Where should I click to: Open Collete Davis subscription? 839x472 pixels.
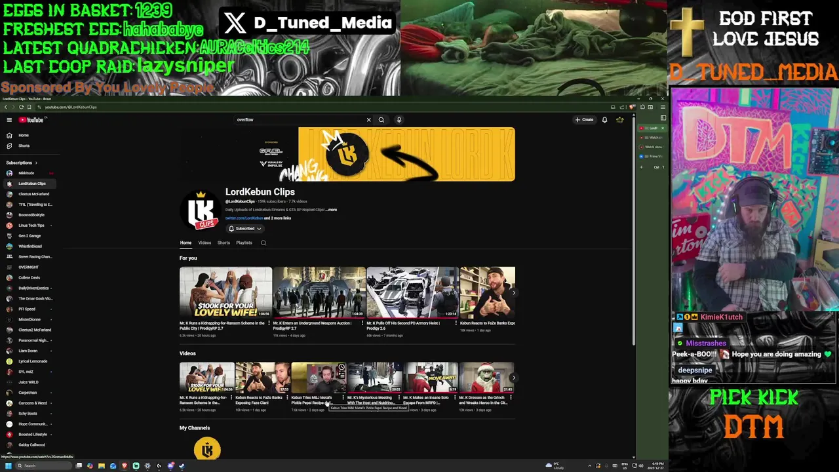pos(29,278)
